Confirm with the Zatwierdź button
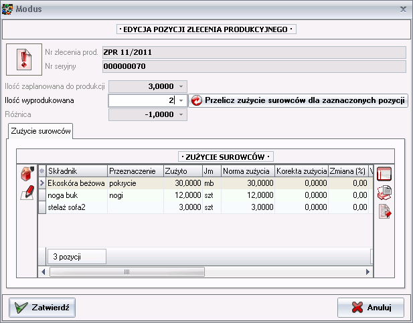The width and height of the screenshot is (413, 323). coord(42,308)
